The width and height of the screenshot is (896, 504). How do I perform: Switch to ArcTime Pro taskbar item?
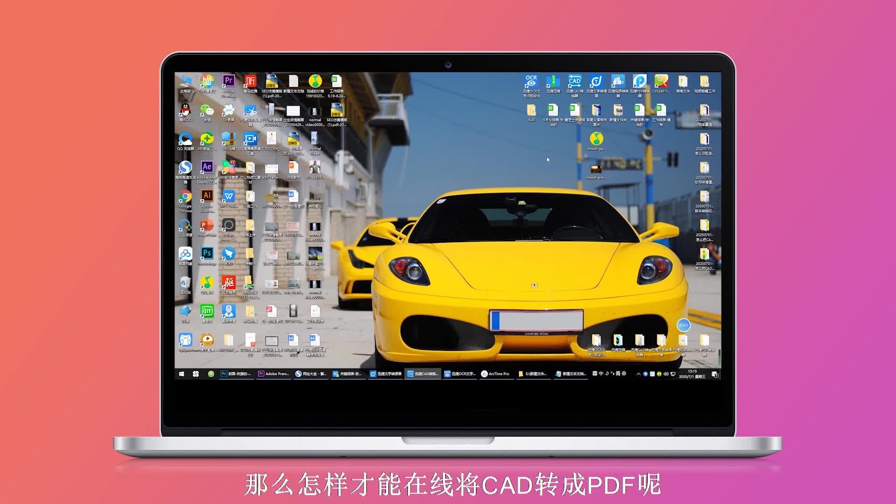[496, 374]
